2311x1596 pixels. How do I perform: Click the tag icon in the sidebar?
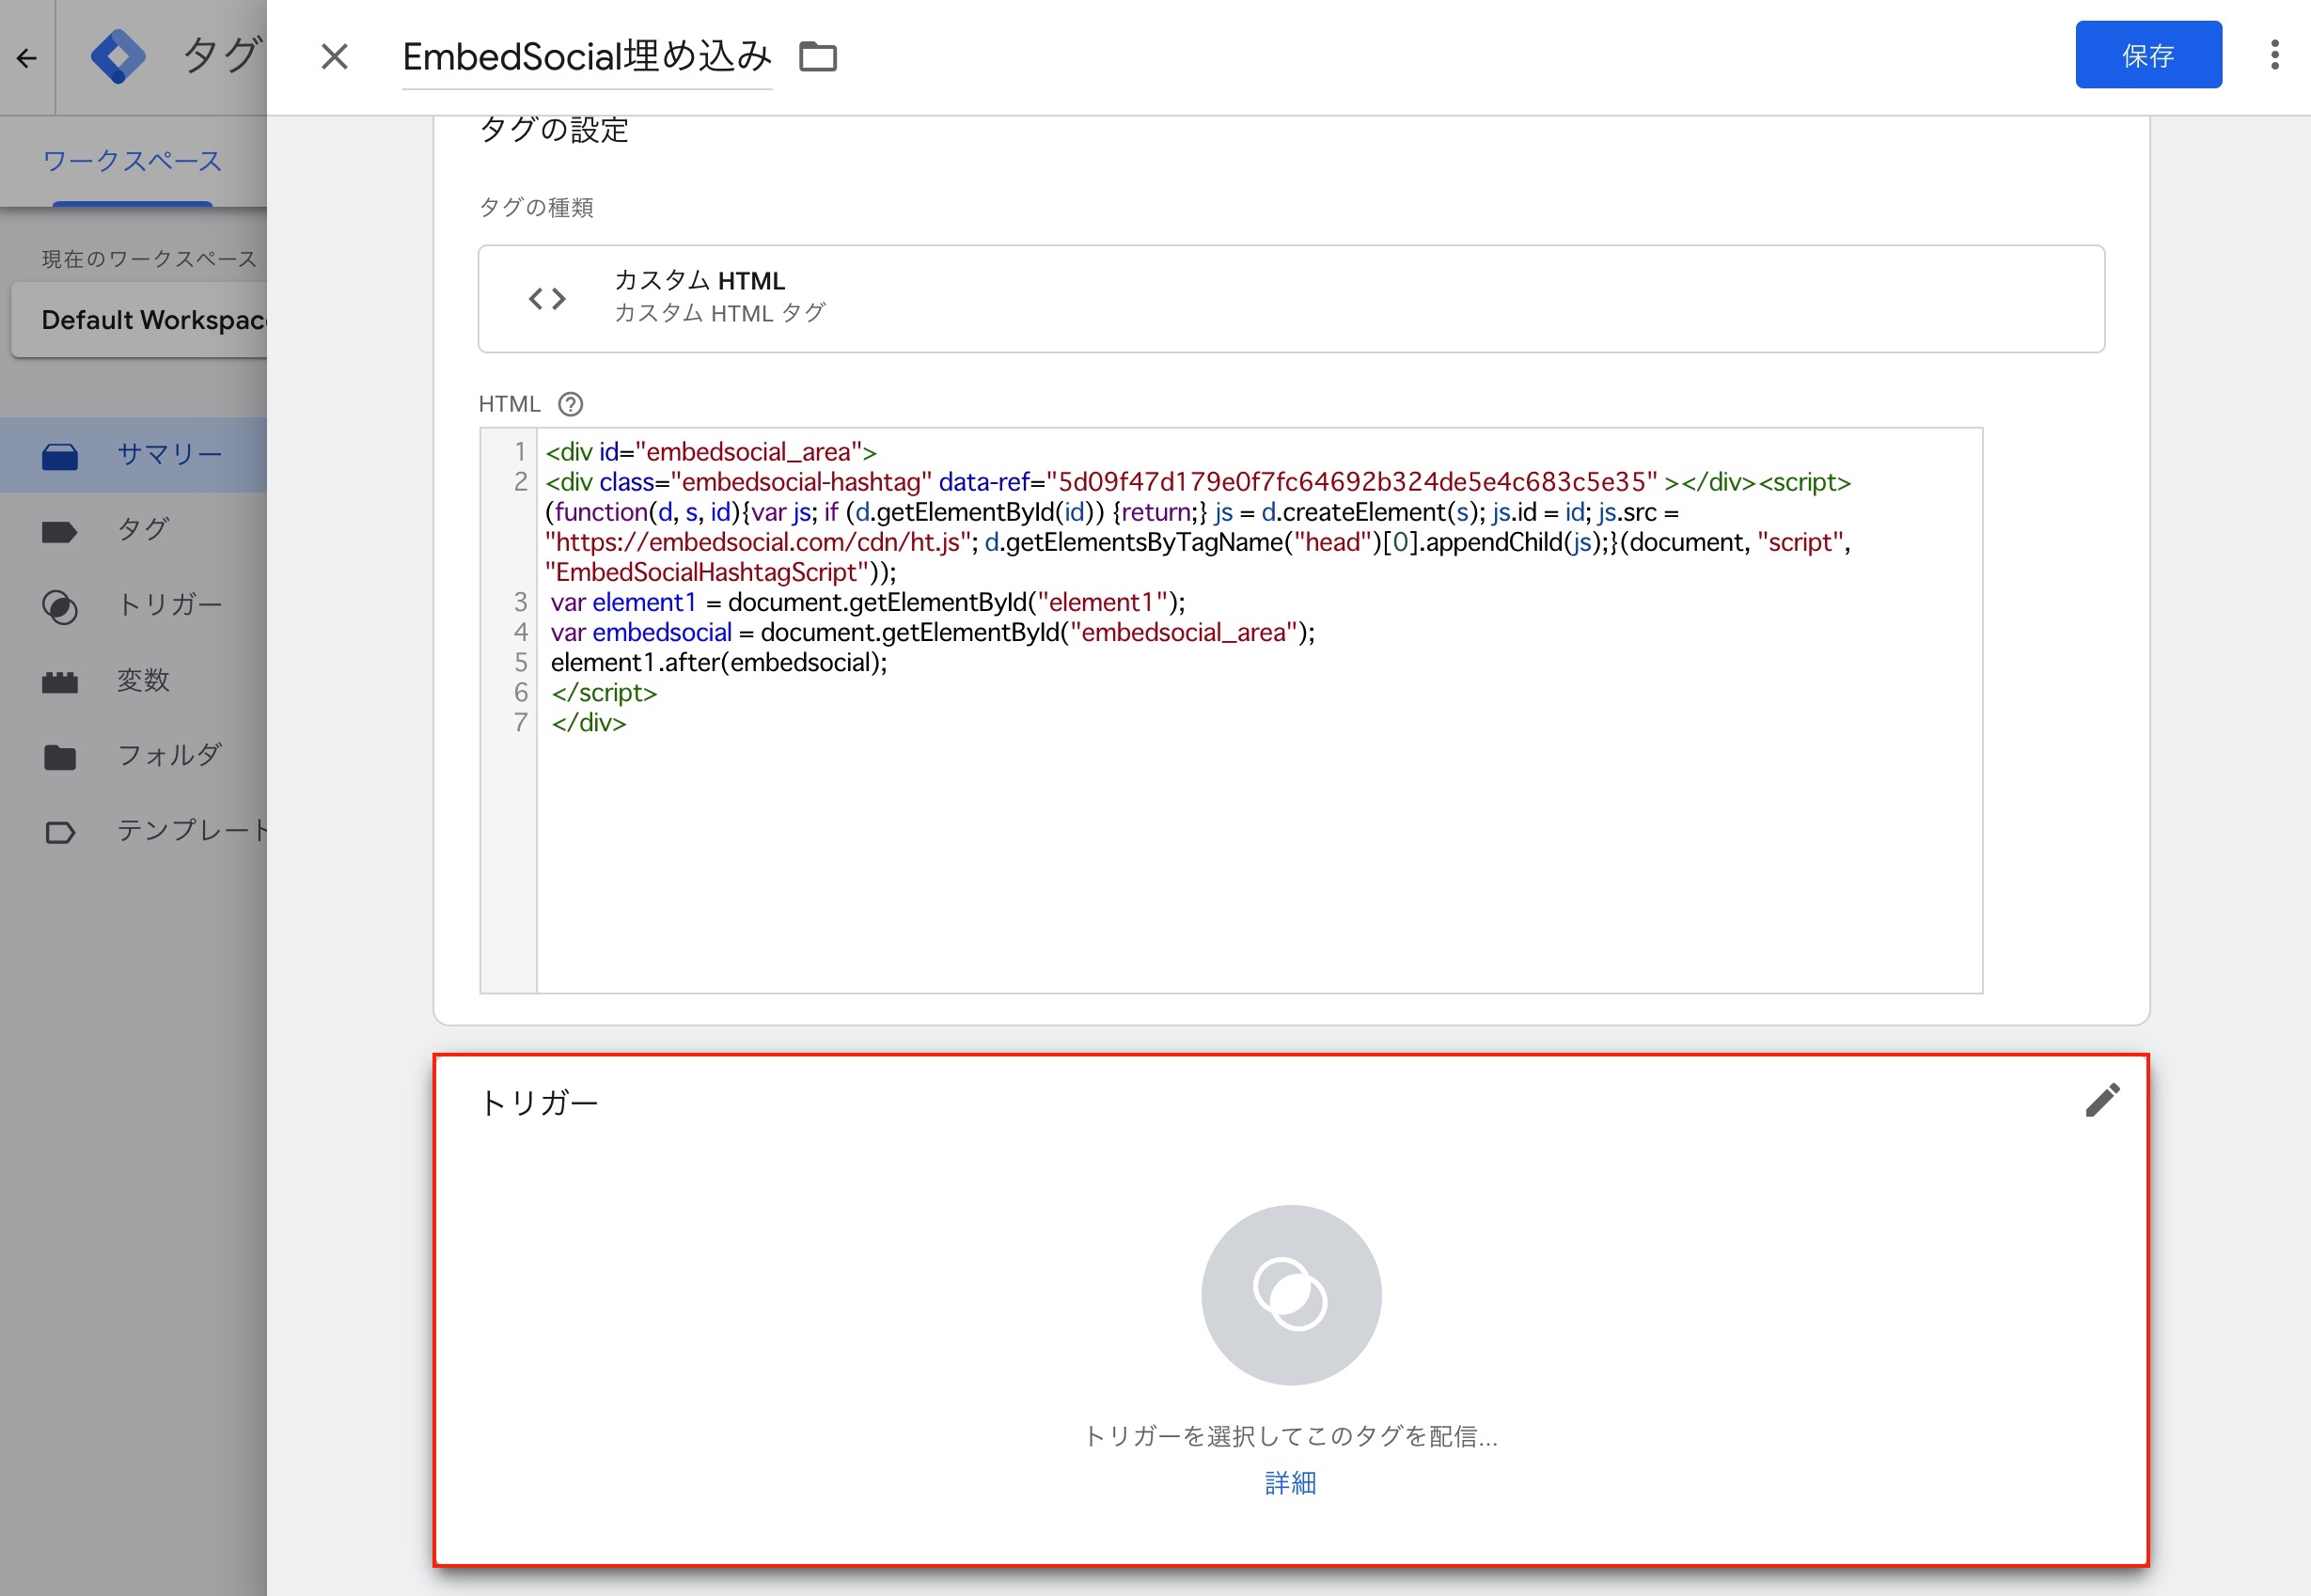coord(60,531)
